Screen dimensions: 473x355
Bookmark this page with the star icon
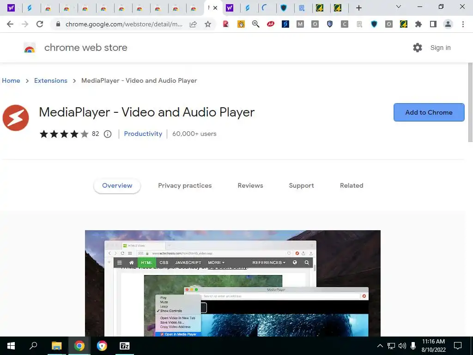pyautogui.click(x=208, y=24)
